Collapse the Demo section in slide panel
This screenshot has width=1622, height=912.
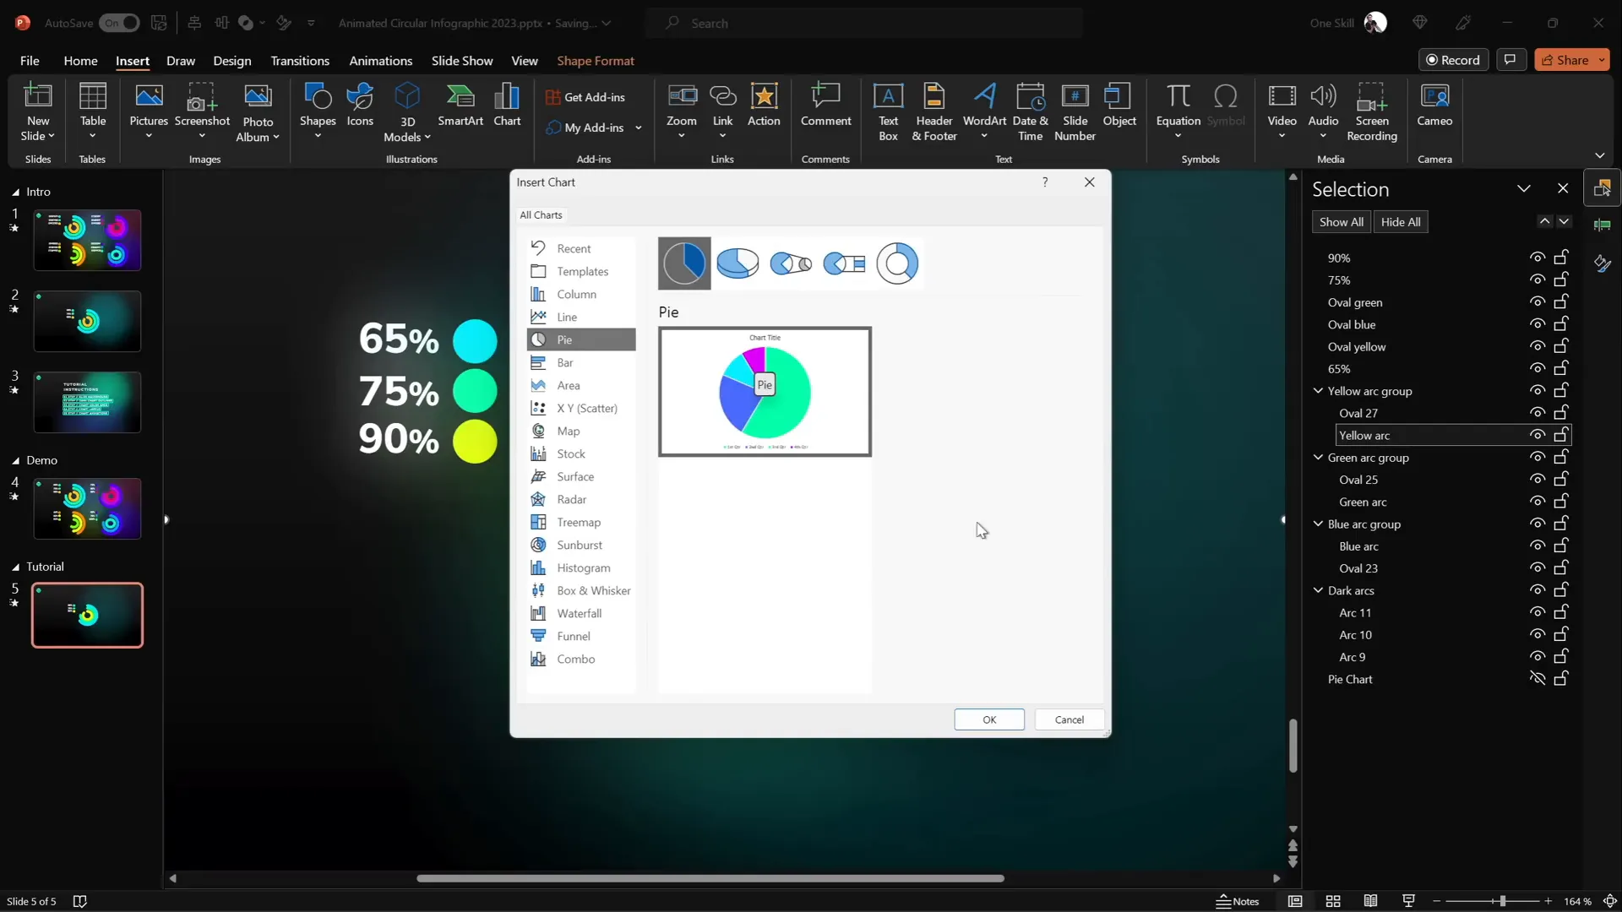(x=15, y=460)
